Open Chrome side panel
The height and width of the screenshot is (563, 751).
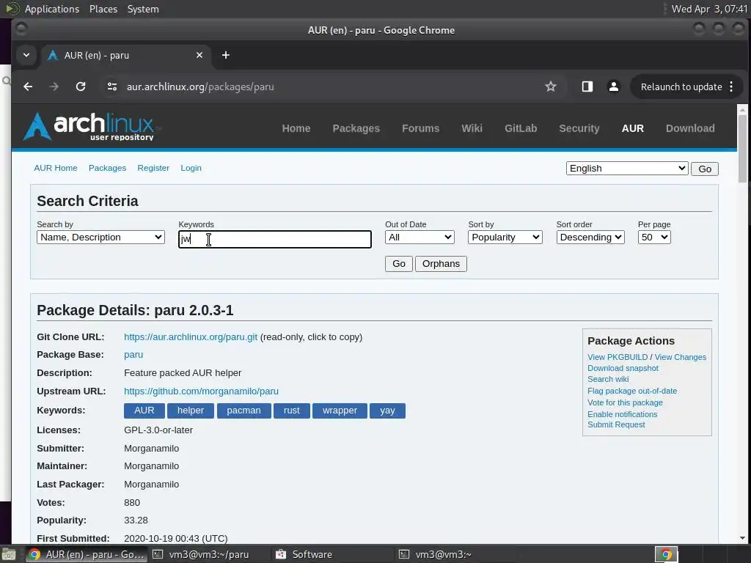[x=587, y=87]
